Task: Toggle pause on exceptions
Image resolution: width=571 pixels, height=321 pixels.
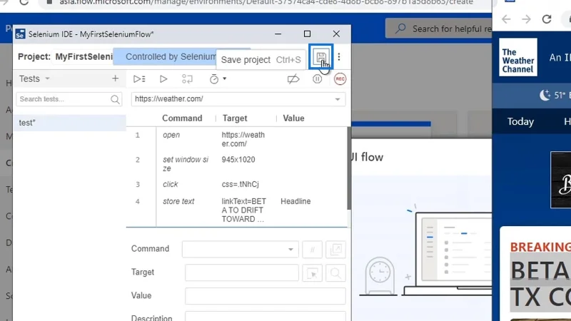Action: click(x=317, y=79)
